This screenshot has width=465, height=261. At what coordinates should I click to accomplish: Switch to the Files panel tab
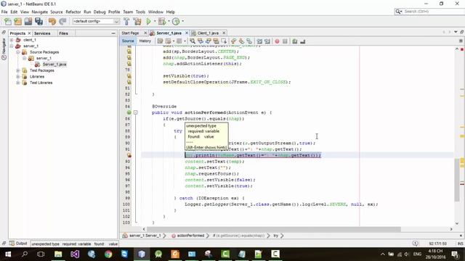coord(63,33)
